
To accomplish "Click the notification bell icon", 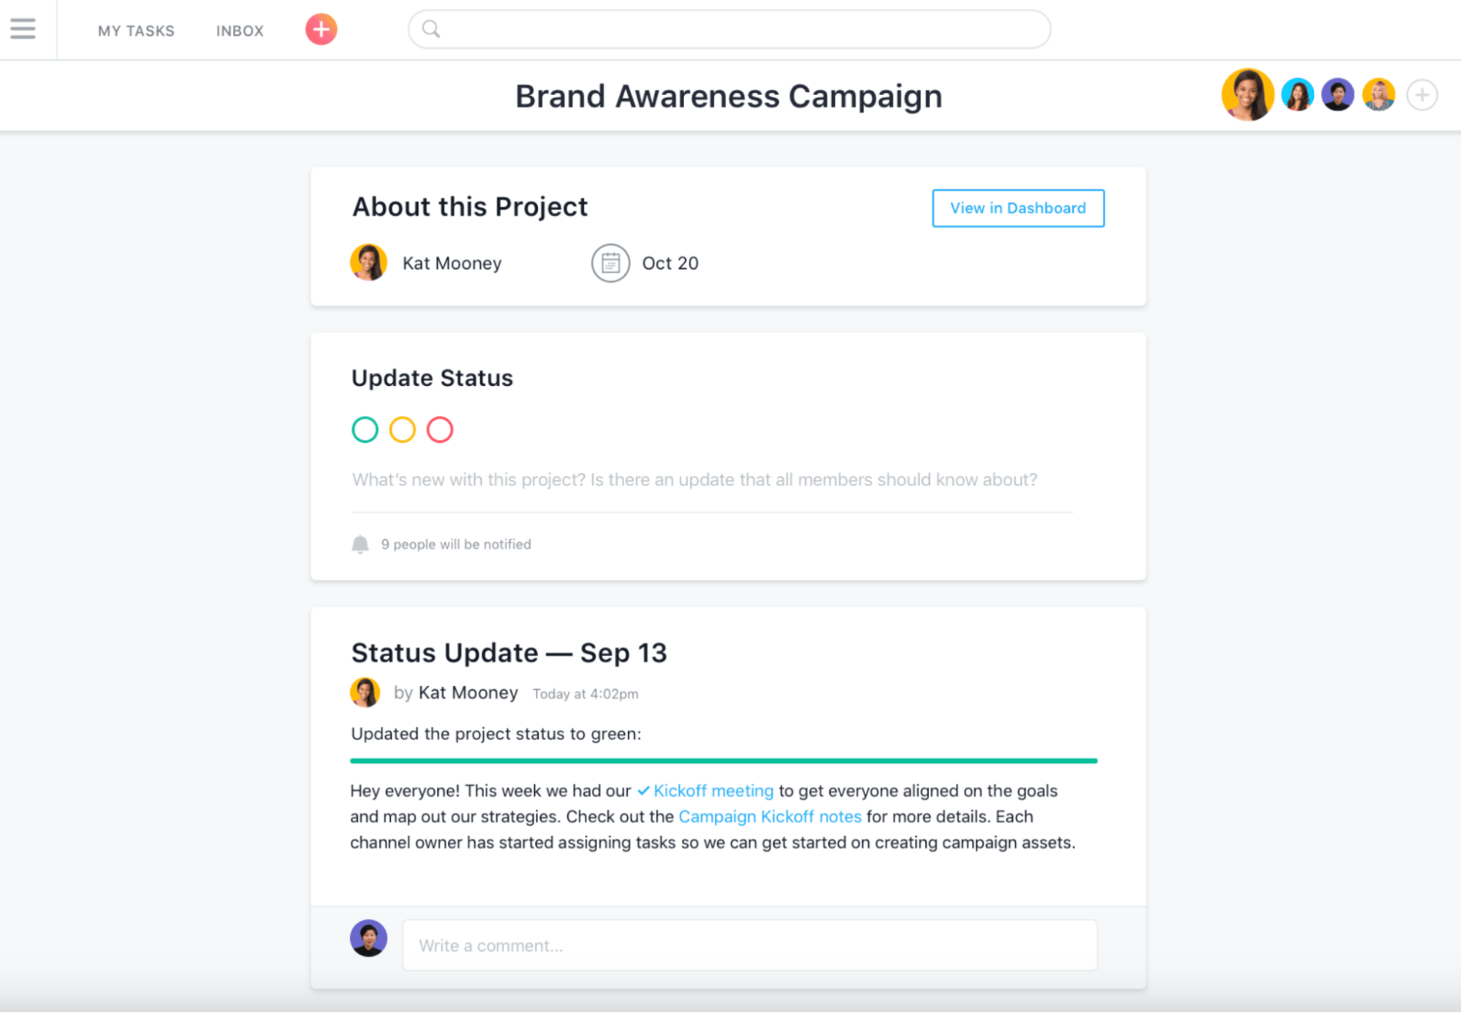I will [360, 544].
